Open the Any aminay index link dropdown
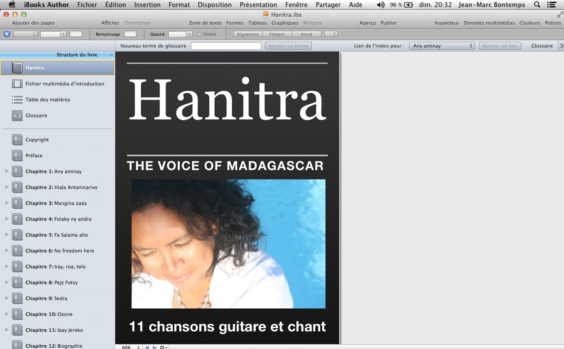The width and height of the screenshot is (564, 349). [x=442, y=45]
